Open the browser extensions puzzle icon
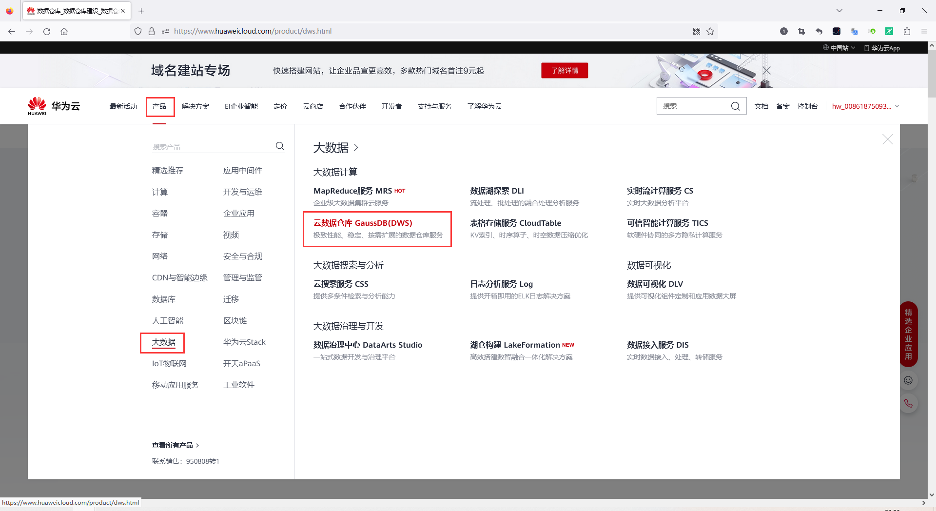 pos(907,31)
